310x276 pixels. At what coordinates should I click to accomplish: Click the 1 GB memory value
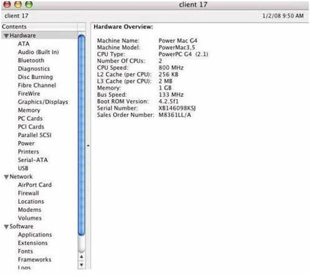(165, 88)
